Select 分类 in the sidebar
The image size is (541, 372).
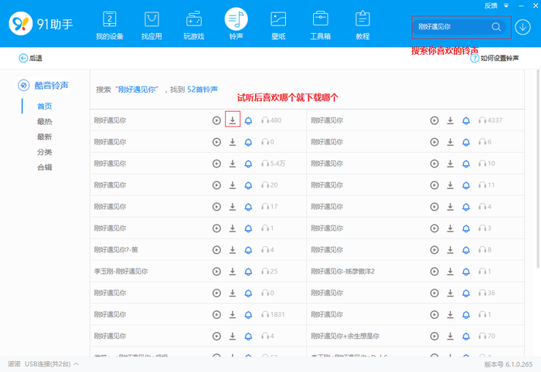click(45, 152)
